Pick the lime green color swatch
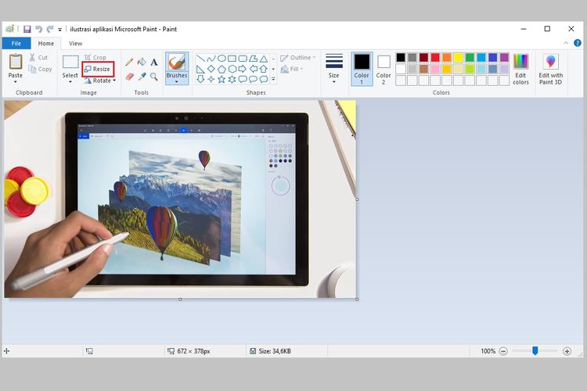This screenshot has height=391, width=587. [x=470, y=69]
